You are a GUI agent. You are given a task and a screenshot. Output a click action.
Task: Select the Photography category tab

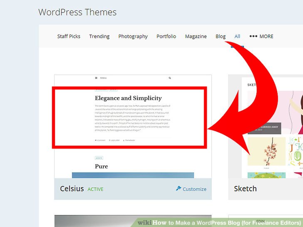click(x=133, y=36)
